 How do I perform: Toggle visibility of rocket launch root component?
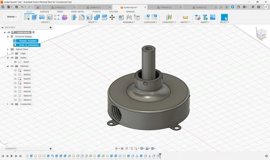pos(9,32)
